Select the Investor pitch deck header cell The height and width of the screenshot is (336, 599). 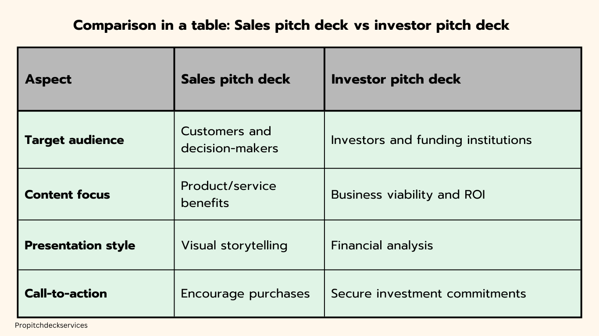click(x=396, y=79)
